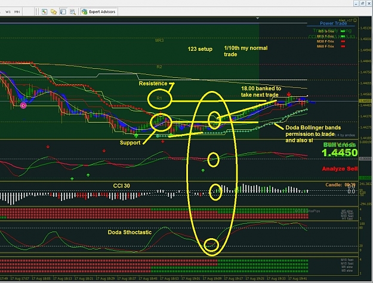Switch chart to MN timeframe
This screenshot has width=373, height=283.
[x=17, y=12]
